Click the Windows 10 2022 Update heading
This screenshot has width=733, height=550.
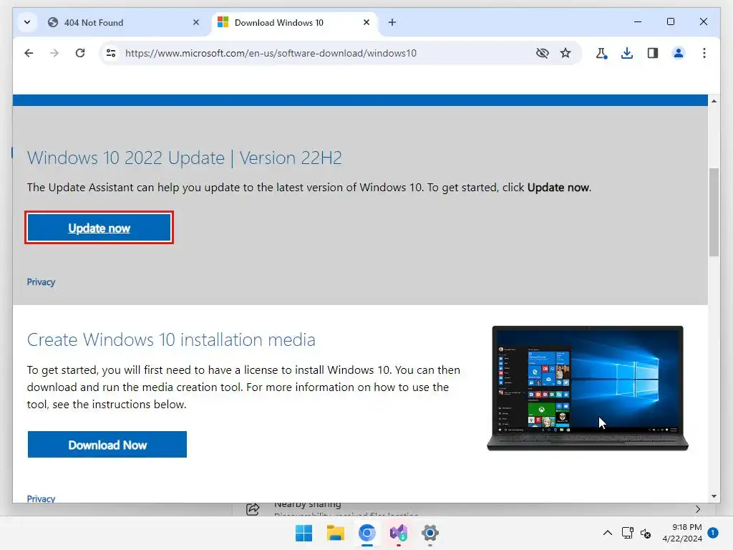[184, 158]
